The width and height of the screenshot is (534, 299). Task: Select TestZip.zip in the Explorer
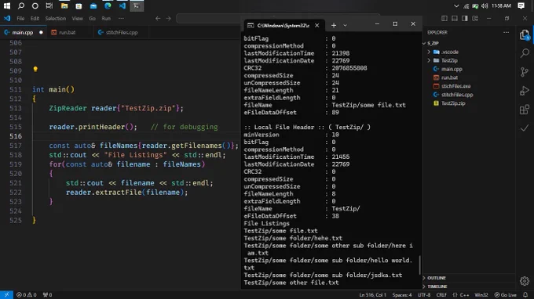pyautogui.click(x=453, y=103)
